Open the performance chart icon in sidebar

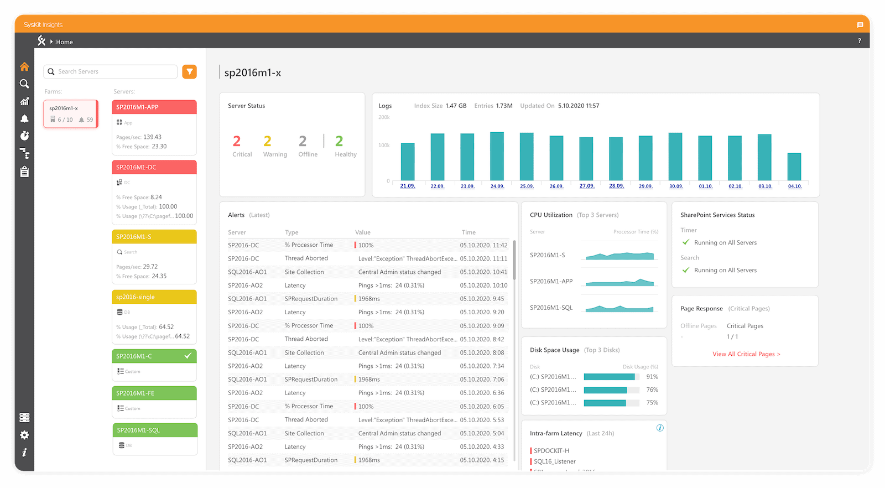(24, 101)
